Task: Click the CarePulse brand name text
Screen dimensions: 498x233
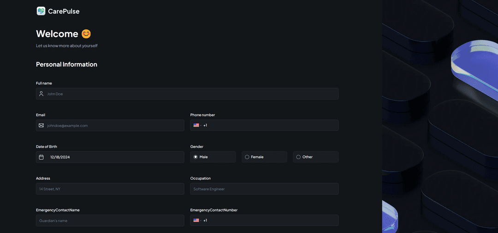Action: [x=64, y=12]
